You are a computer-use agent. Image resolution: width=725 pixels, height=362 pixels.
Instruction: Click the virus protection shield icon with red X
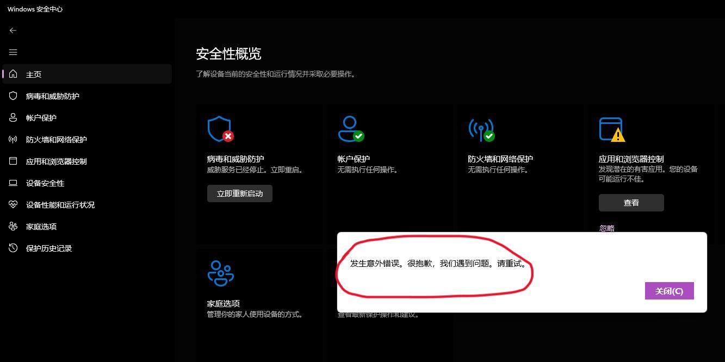(x=220, y=129)
